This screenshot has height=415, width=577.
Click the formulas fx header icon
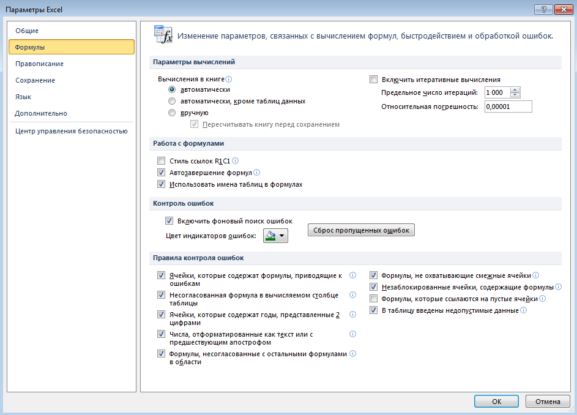(163, 35)
